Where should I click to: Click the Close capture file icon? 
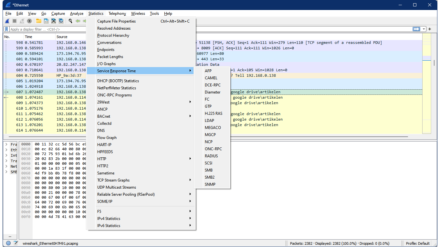(54, 21)
